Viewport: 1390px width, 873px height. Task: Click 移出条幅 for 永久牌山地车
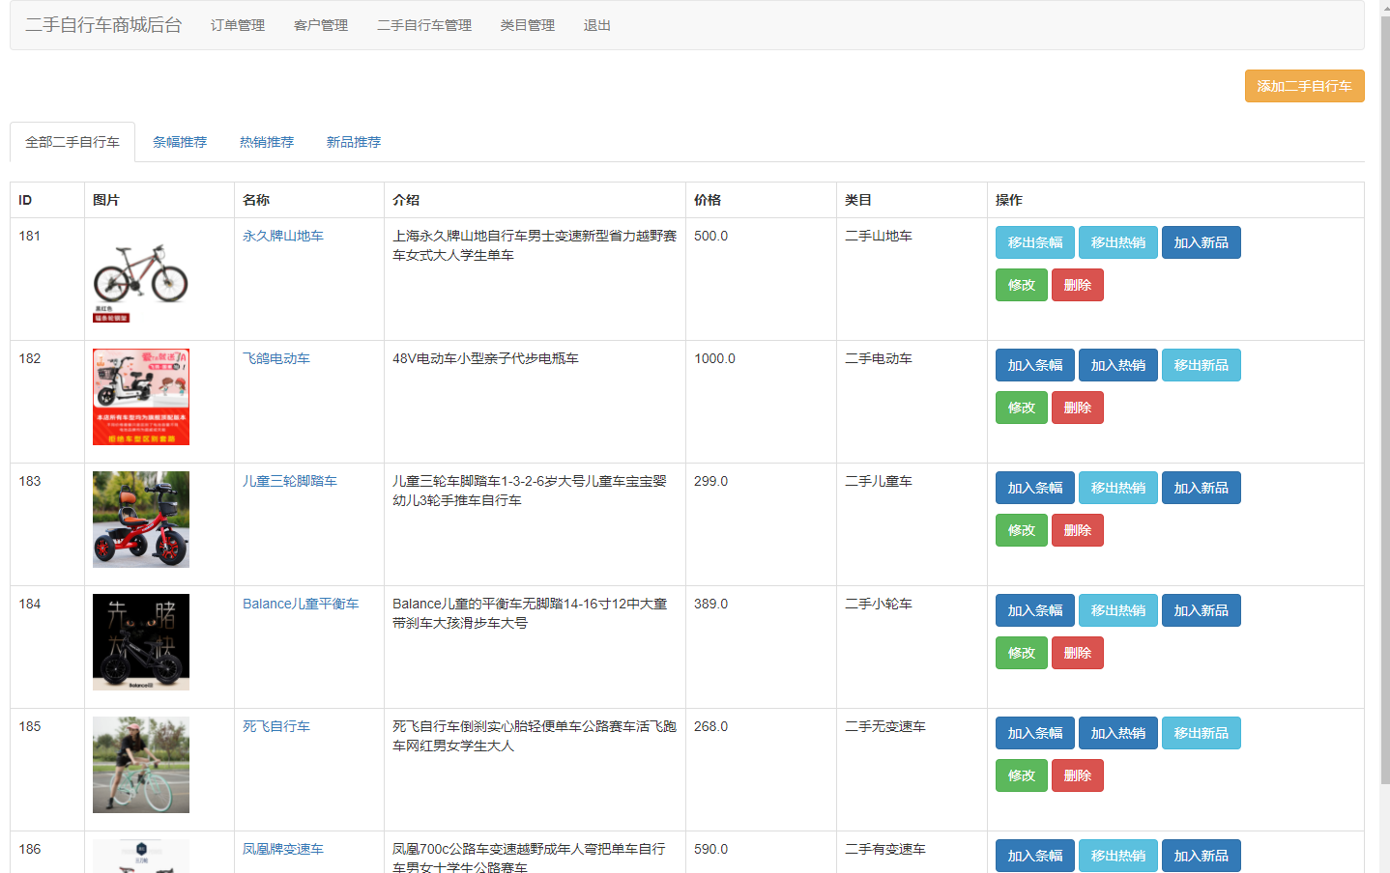tap(1034, 242)
